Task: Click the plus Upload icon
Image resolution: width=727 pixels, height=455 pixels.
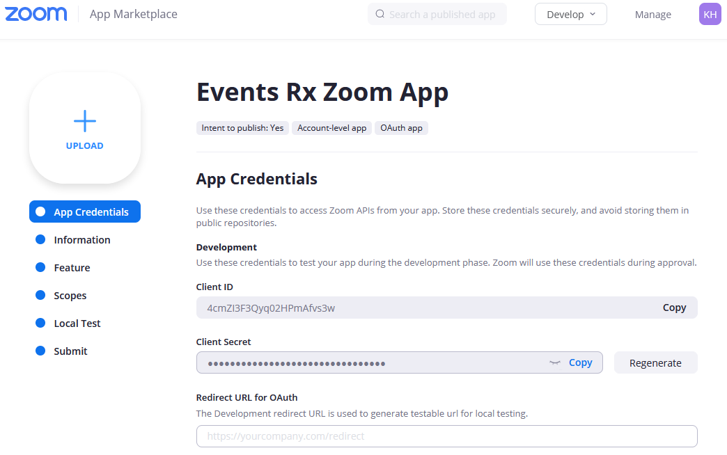Action: [x=85, y=122]
